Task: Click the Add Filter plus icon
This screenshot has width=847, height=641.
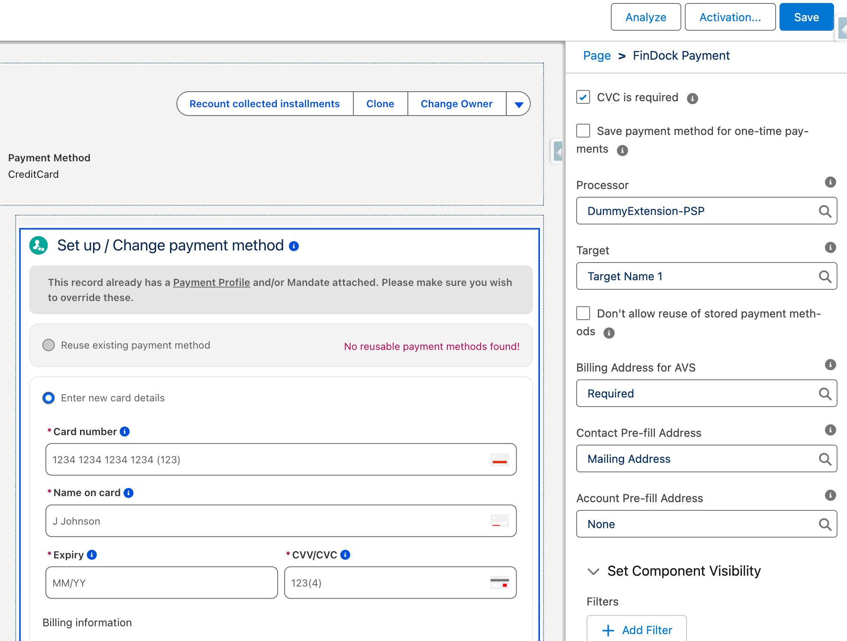Action: click(609, 630)
